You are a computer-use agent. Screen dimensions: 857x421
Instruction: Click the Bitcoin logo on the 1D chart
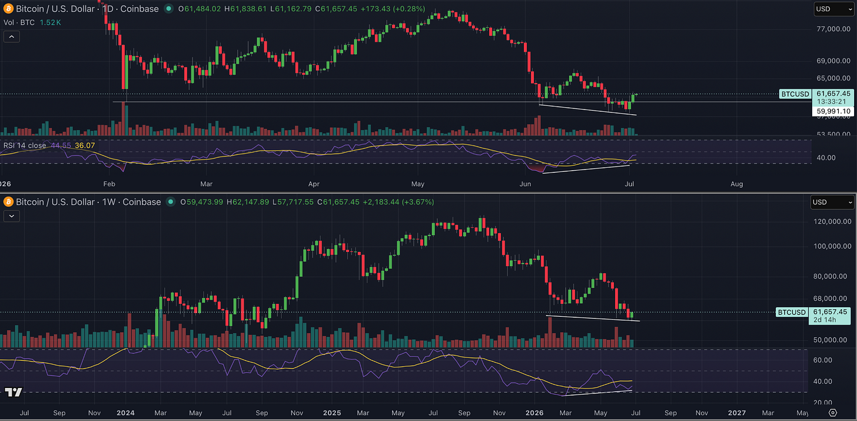click(8, 9)
